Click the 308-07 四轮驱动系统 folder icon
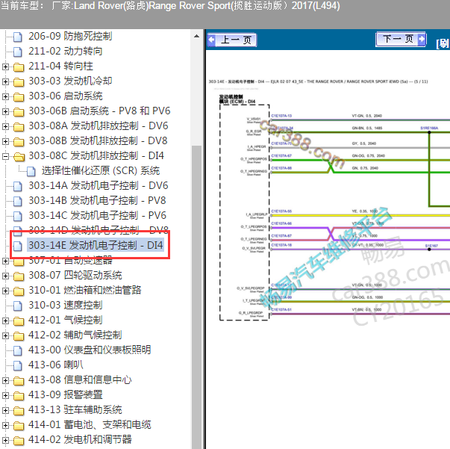This screenshot has height=449, width=450. (x=19, y=276)
